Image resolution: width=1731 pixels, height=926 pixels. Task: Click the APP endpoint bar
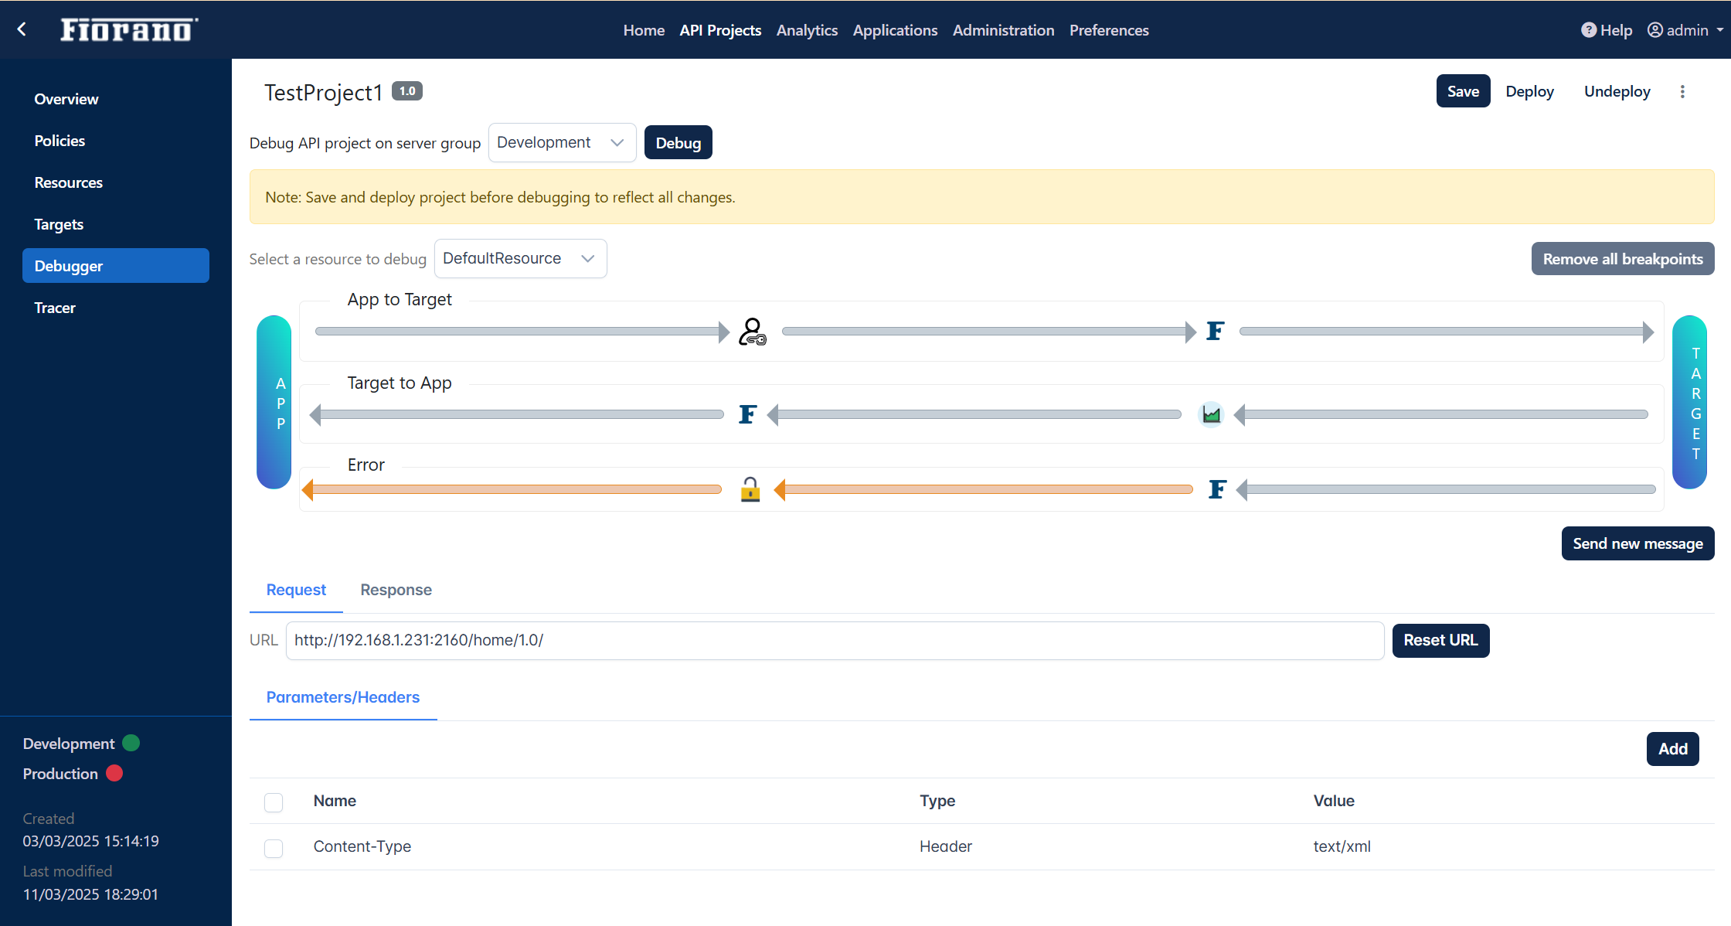pos(274,403)
